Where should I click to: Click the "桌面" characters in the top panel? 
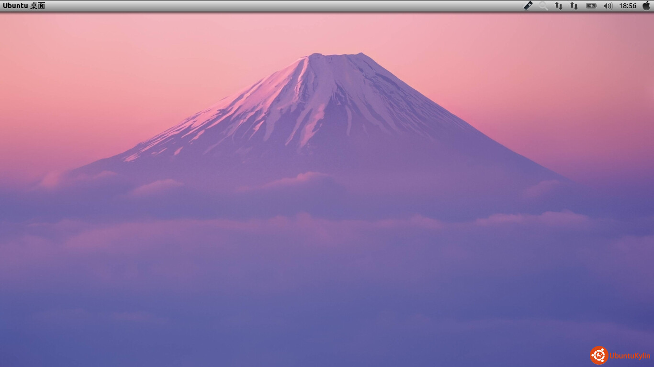[x=38, y=6]
